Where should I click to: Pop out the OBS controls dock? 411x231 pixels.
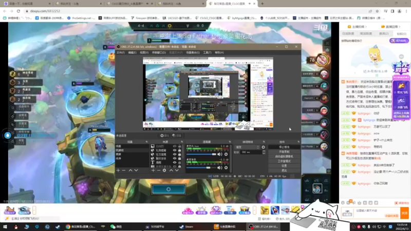coord(298,142)
